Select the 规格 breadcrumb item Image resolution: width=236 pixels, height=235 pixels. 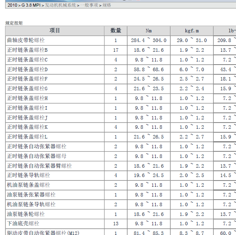pyautogui.click(x=107, y=5)
